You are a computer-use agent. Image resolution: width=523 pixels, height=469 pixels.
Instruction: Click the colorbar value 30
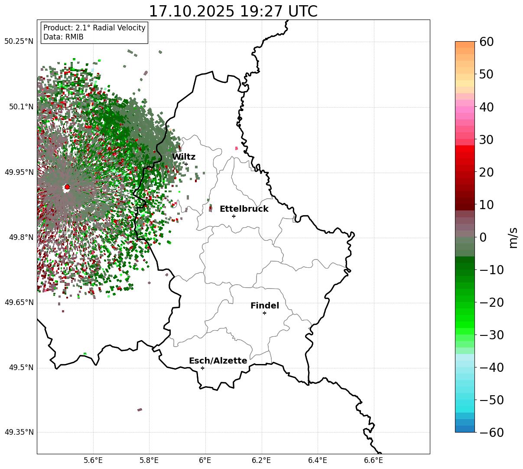coord(487,140)
